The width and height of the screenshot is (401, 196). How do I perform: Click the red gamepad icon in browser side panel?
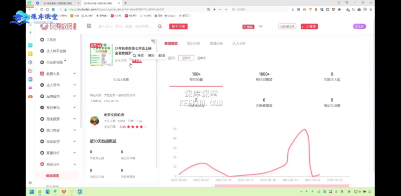tap(30, 96)
